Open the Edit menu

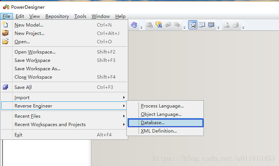[x=19, y=16]
